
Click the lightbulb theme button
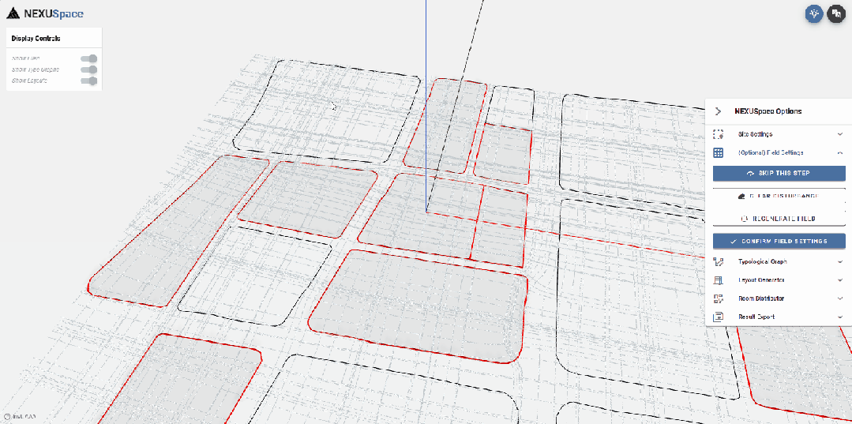click(813, 13)
